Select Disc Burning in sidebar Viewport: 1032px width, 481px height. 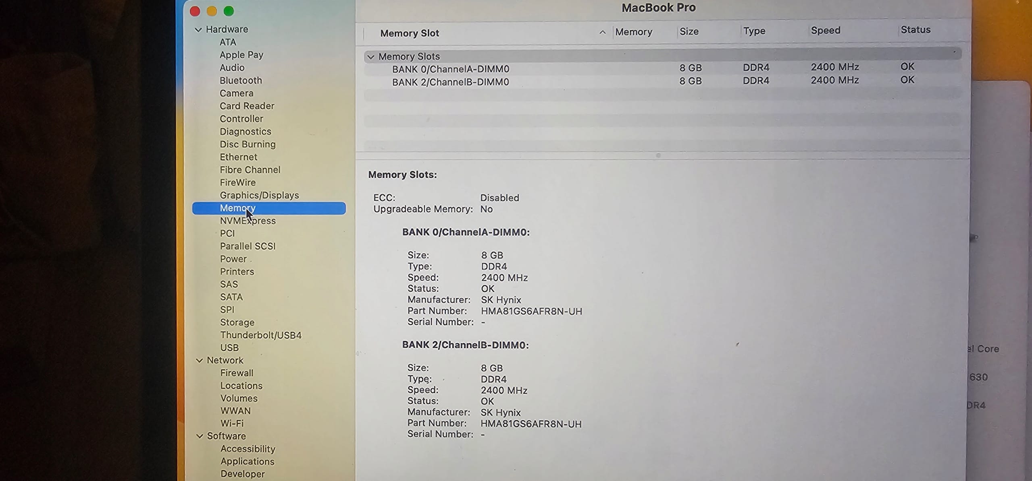[248, 145]
